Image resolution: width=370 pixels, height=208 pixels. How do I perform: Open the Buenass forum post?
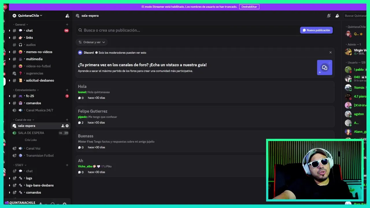tap(205, 142)
